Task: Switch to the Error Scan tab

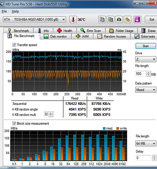Action: (91, 31)
